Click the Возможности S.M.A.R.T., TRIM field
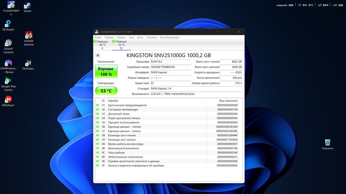This screenshot has width=346, height=194. point(197,94)
